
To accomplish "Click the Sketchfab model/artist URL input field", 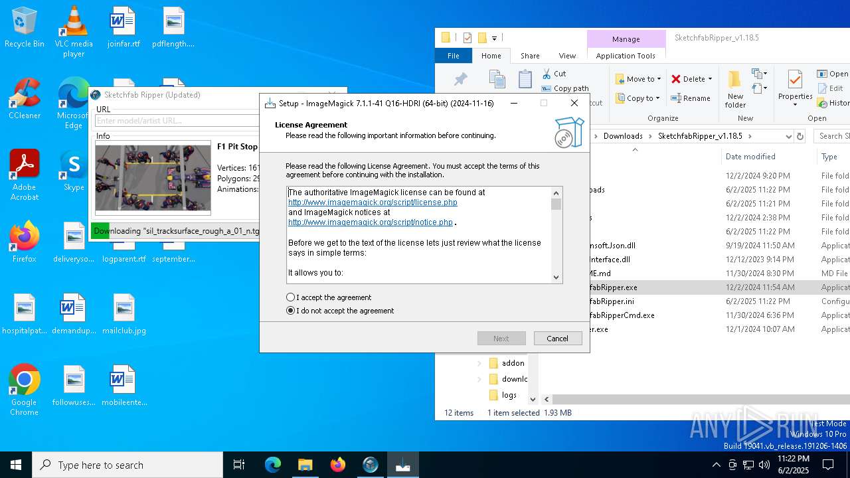I will tap(177, 121).
